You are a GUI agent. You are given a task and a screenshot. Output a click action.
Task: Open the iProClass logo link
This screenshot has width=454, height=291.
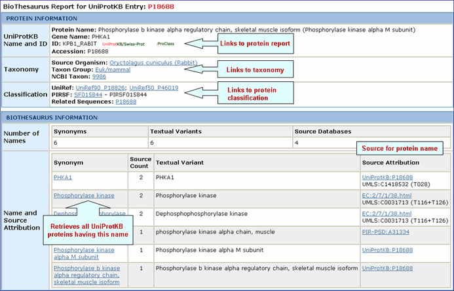(164, 44)
